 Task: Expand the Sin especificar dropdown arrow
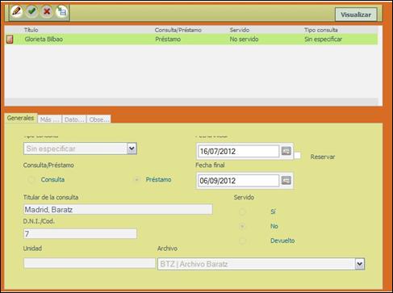tap(132, 149)
